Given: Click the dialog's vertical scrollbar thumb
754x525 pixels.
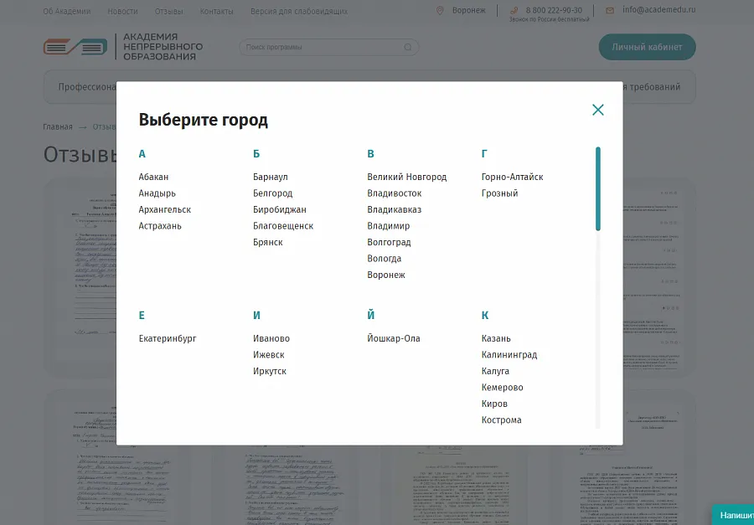Looking at the screenshot, I should 597,188.
